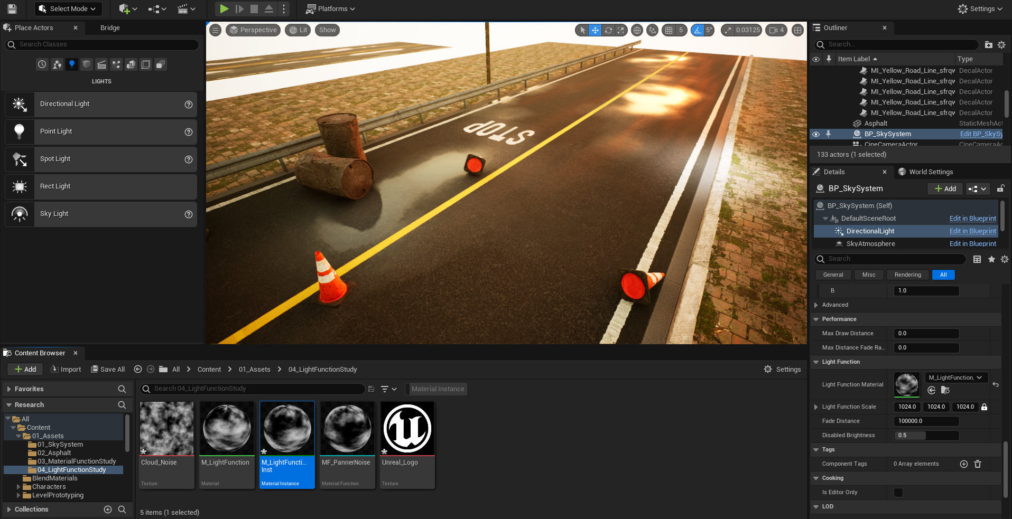Open the Outliner settings gear
The image size is (1012, 519).
1001,45
